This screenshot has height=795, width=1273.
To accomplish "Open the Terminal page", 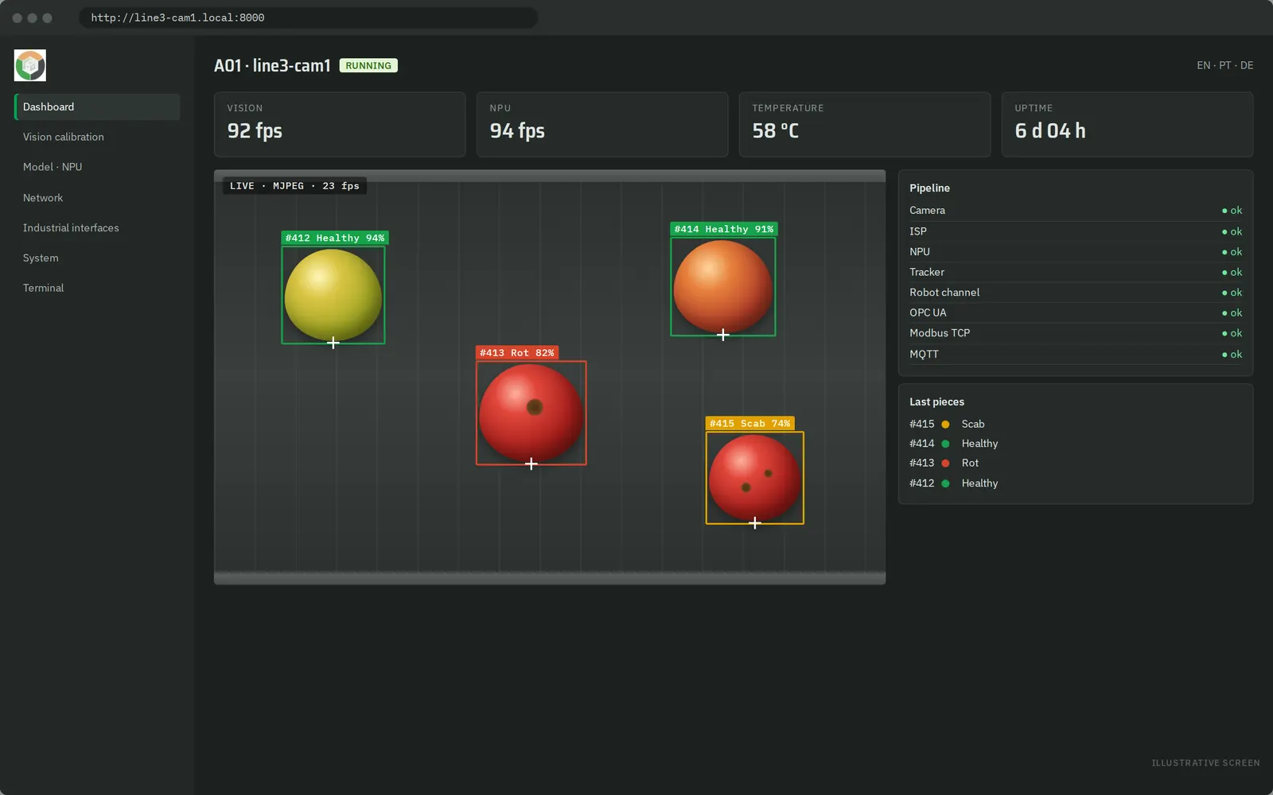I will tap(97, 288).
